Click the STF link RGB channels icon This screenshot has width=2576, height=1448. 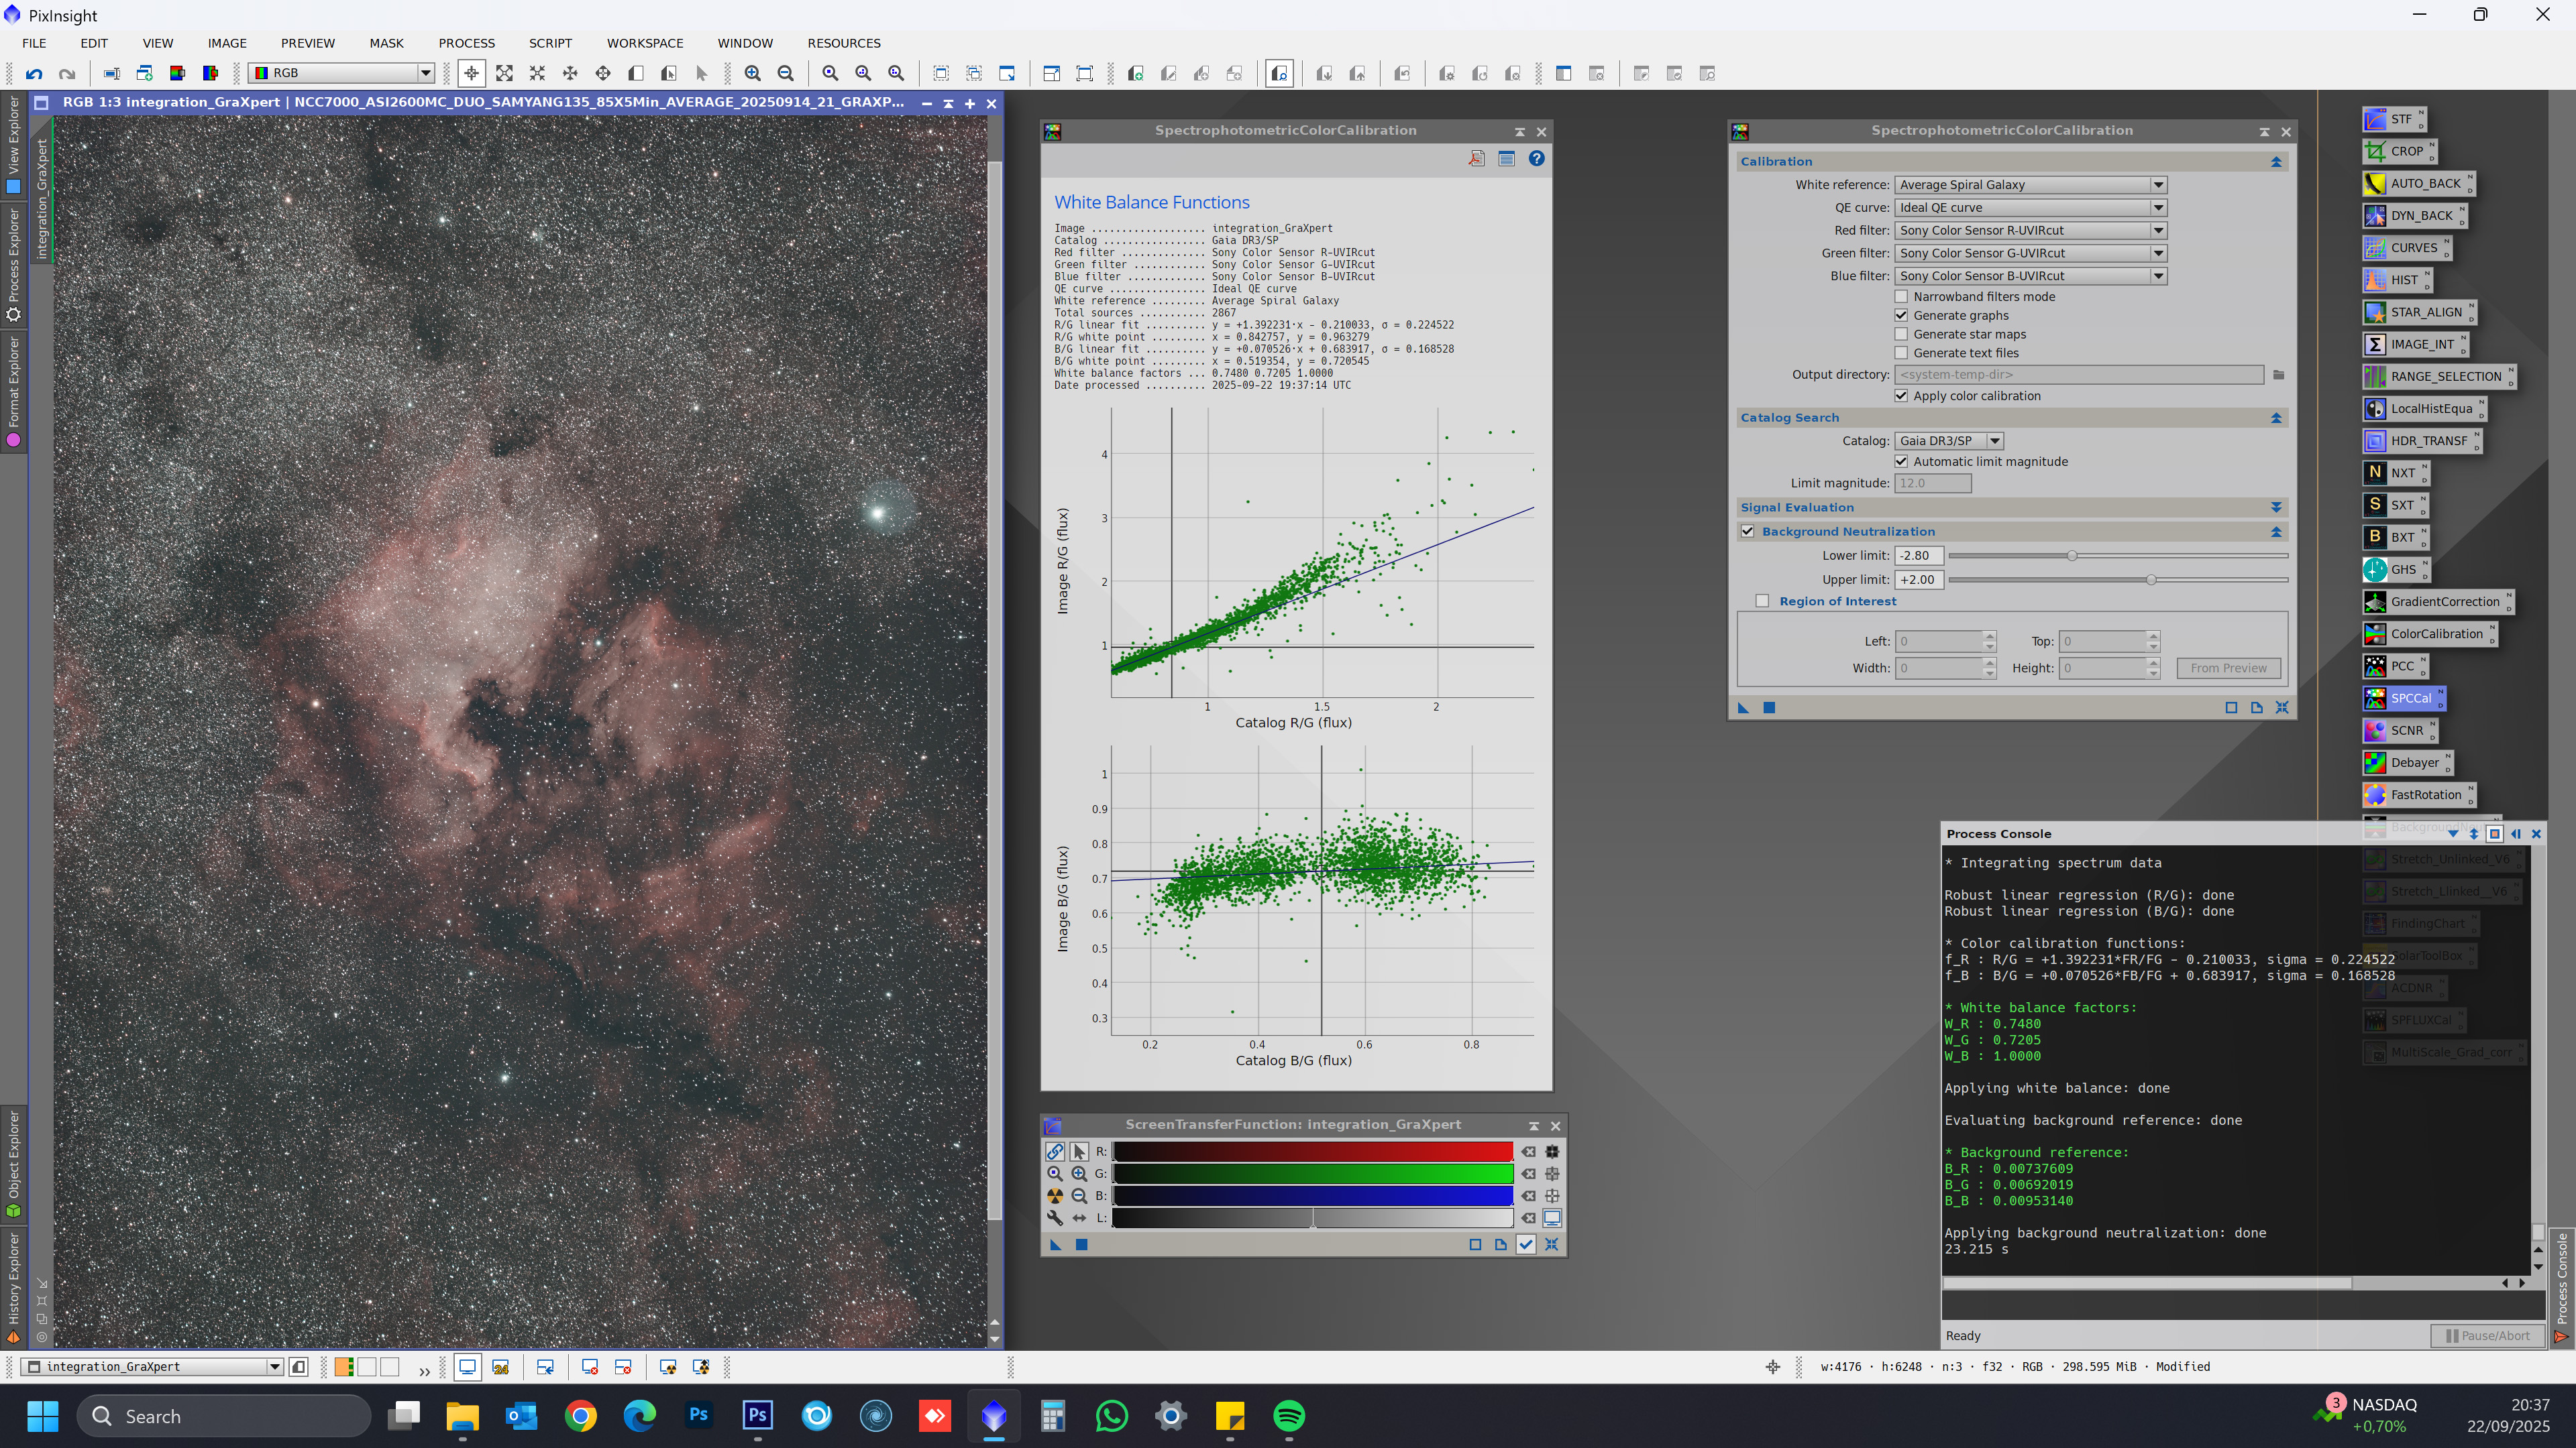pos(1055,1151)
